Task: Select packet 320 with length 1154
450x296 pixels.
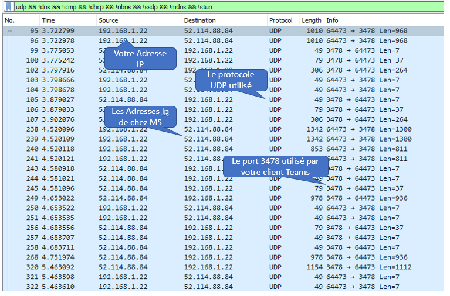Action: [x=176, y=267]
